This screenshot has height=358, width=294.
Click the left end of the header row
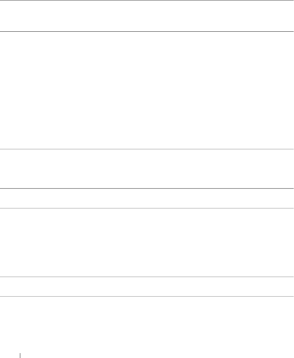coord(5,16)
